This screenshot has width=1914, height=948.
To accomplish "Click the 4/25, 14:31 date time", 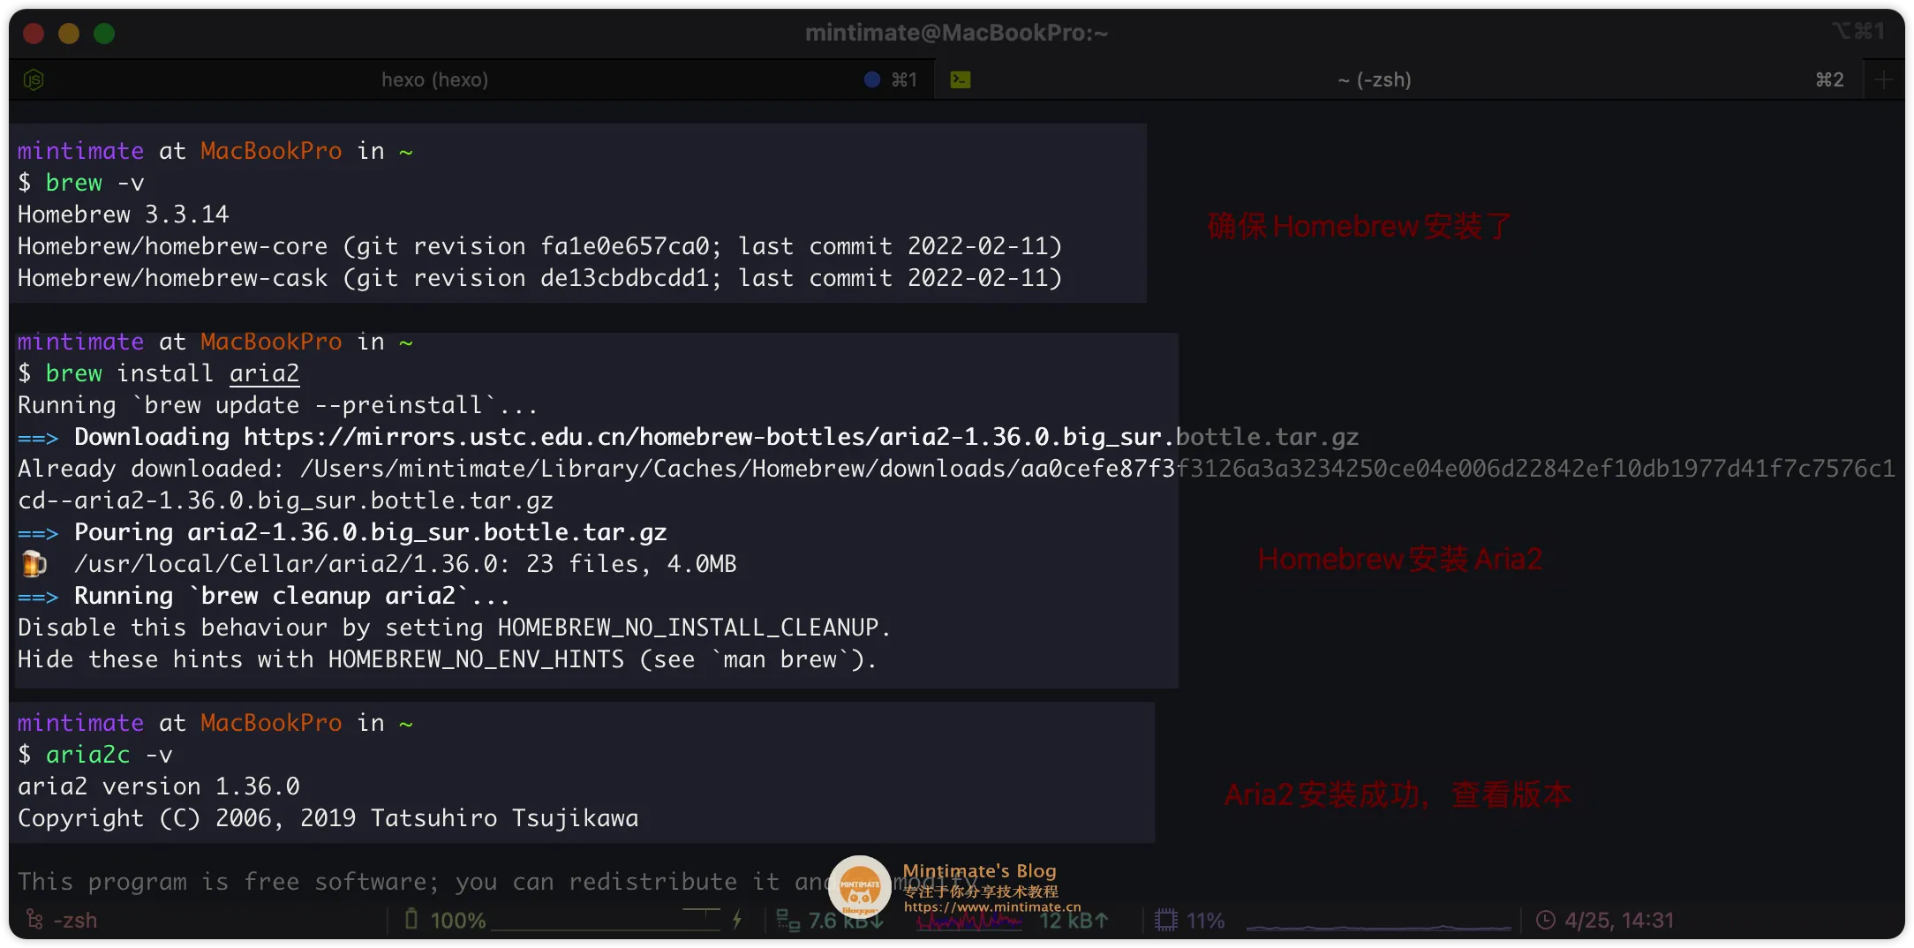I will pos(1619,921).
